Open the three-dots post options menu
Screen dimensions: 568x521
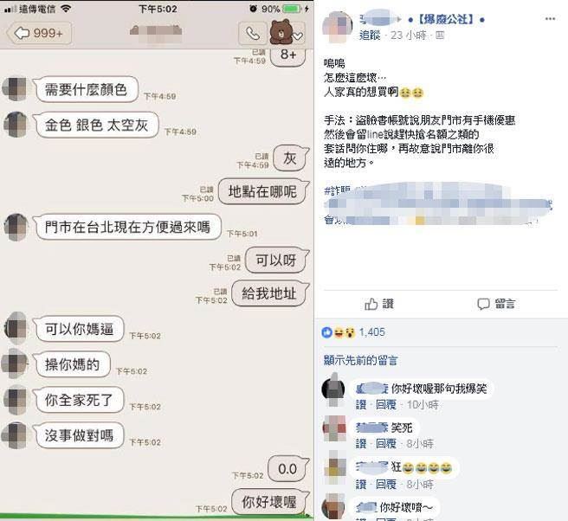pos(550,19)
